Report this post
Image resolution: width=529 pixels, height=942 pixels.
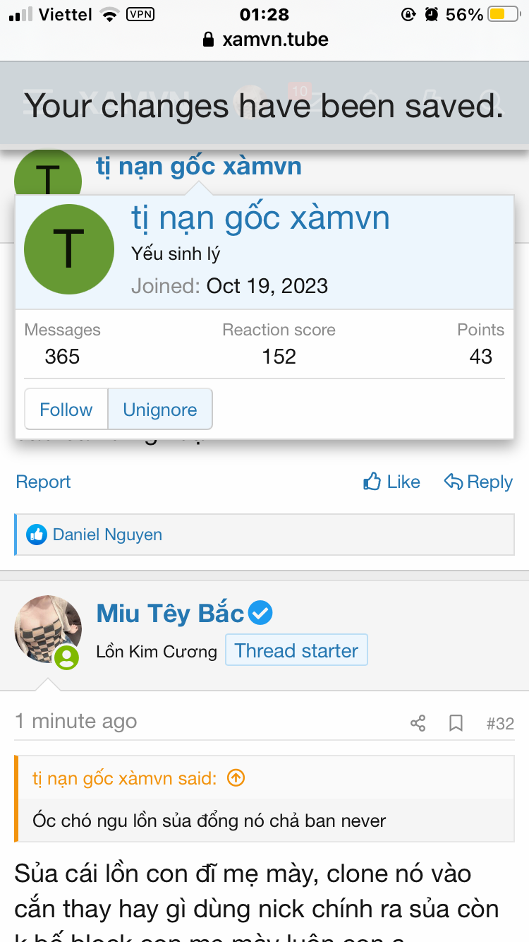coord(44,482)
